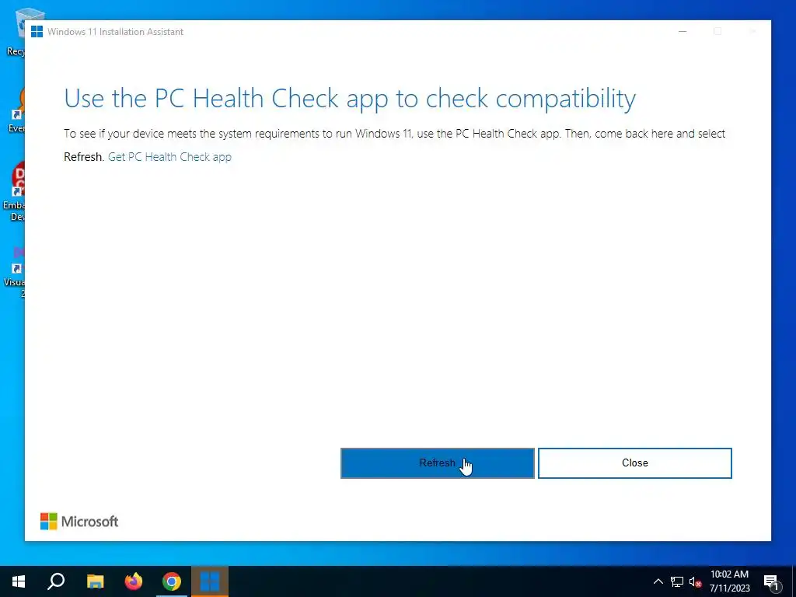Open the clock showing 10:02 AM
The height and width of the screenshot is (597, 796).
(729, 581)
